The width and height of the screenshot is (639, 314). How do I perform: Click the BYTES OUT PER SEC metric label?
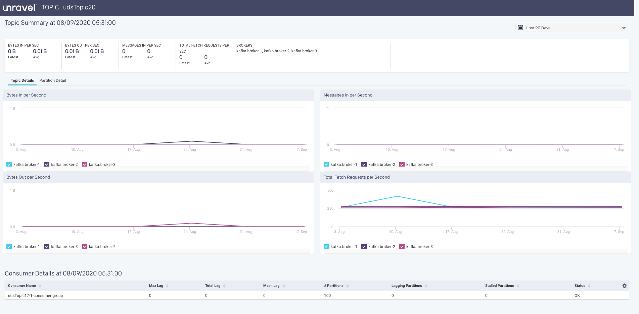click(82, 45)
